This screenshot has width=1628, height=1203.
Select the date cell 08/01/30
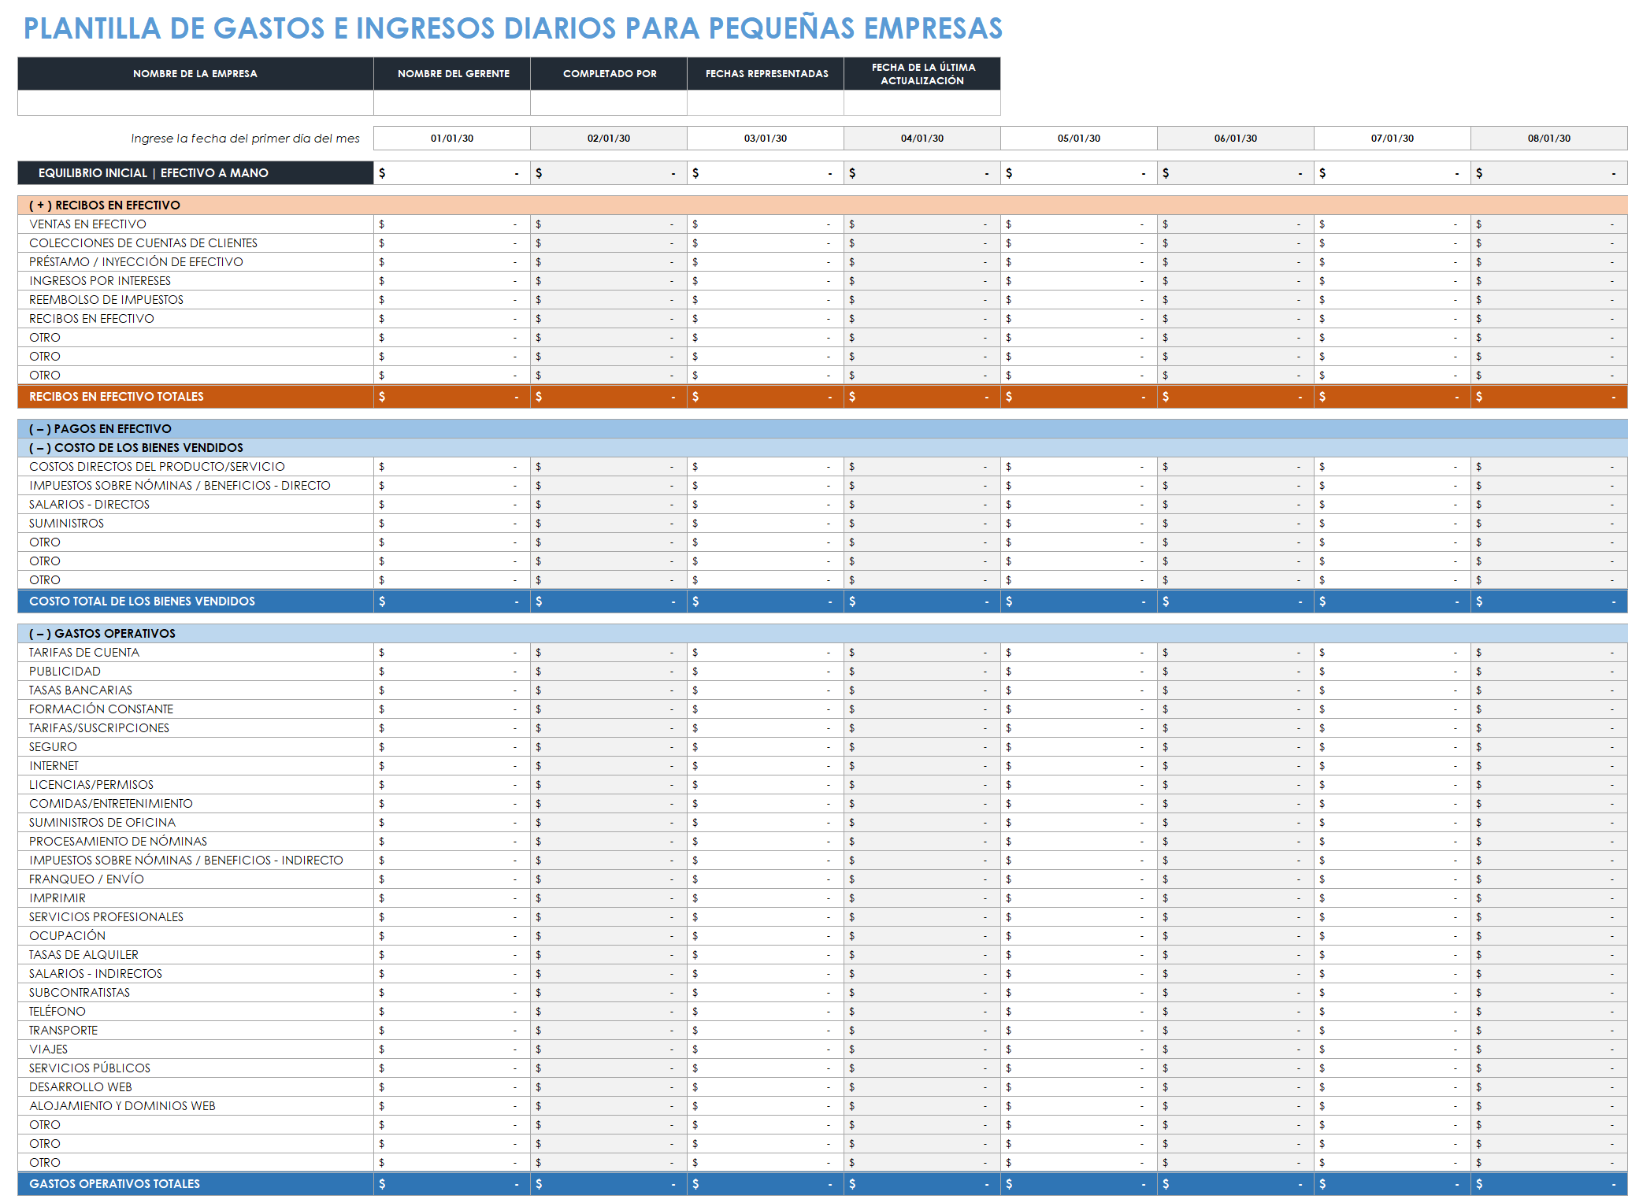tap(1549, 138)
